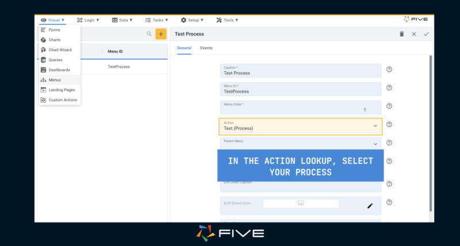The height and width of the screenshot is (246, 460).
Task: Show help for Menu ID field
Action: coord(389,88)
